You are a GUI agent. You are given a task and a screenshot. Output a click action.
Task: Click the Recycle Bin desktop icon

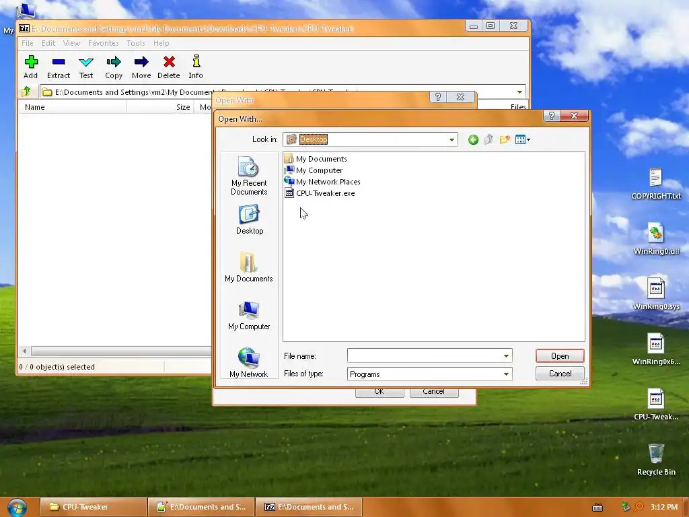tap(656, 460)
